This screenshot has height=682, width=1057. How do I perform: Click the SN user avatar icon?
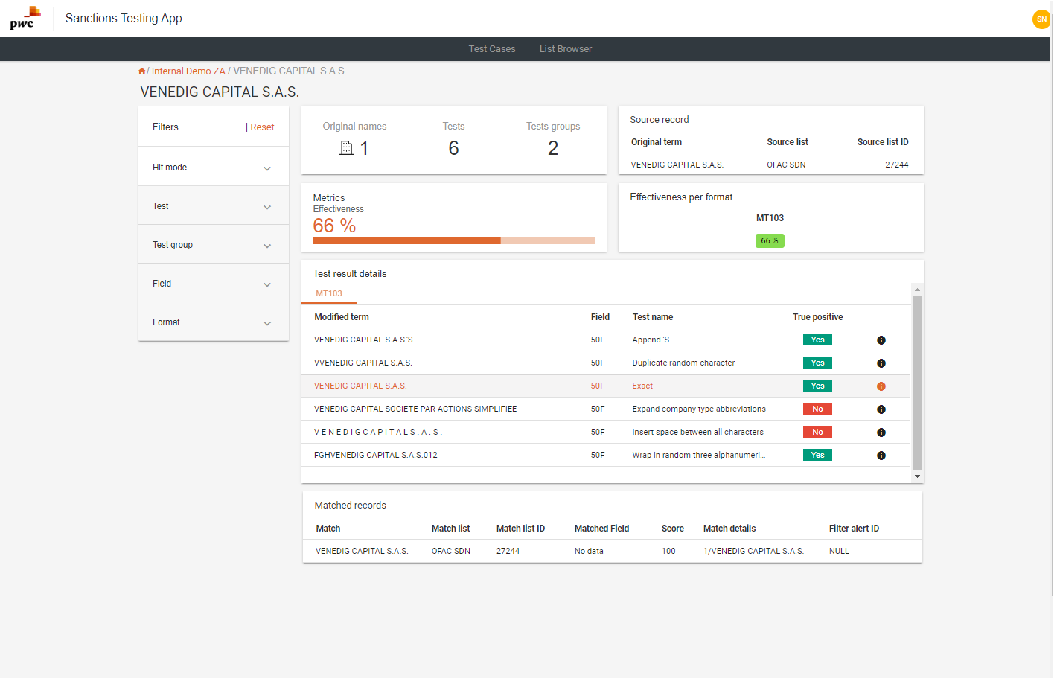[x=1041, y=19]
